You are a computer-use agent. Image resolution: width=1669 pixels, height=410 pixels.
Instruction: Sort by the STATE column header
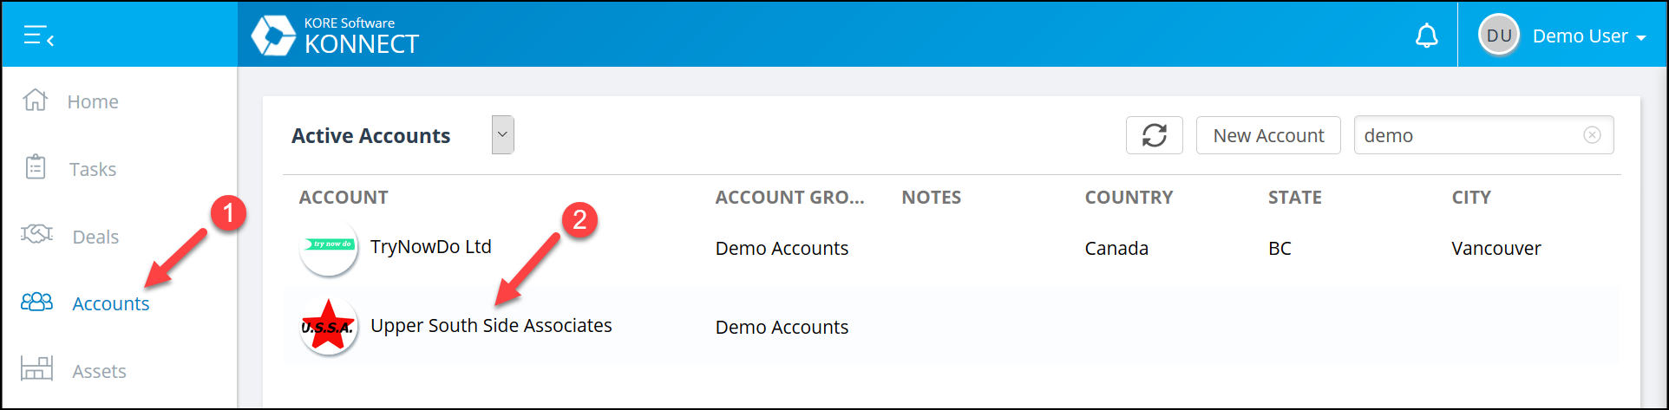tap(1294, 198)
